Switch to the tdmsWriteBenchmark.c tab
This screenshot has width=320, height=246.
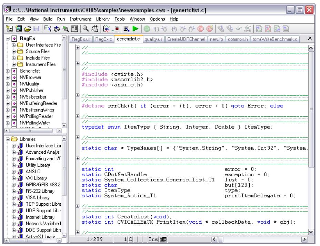tap(275, 39)
